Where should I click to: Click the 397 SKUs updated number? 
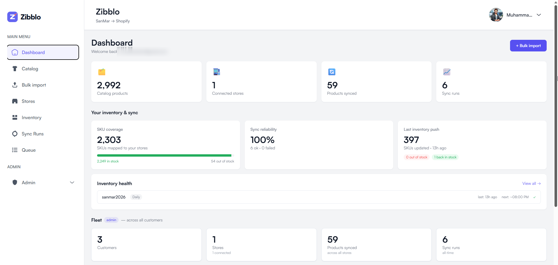pos(411,140)
